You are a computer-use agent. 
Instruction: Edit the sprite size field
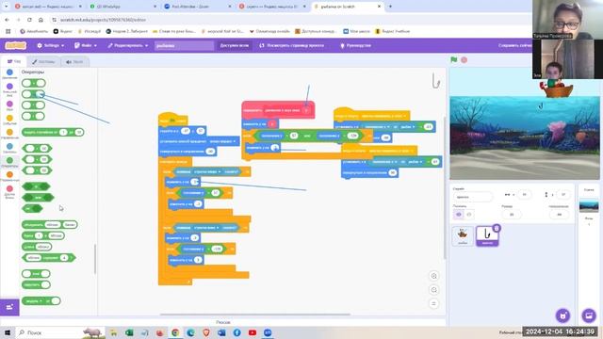click(512, 215)
